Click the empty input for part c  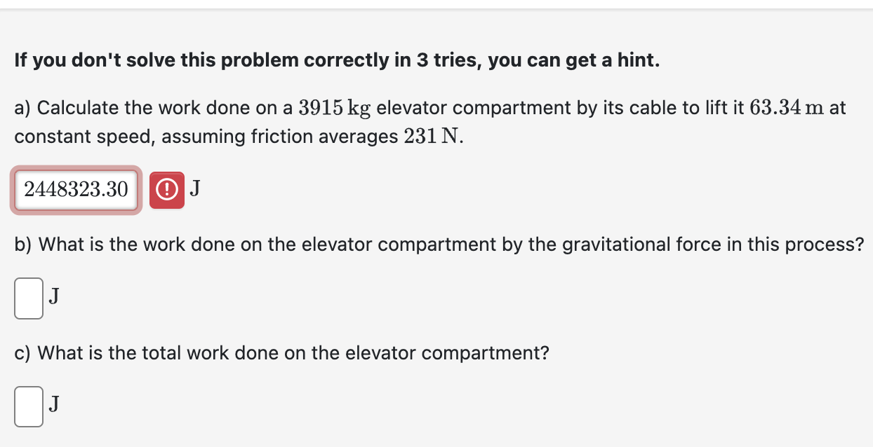tap(28, 406)
